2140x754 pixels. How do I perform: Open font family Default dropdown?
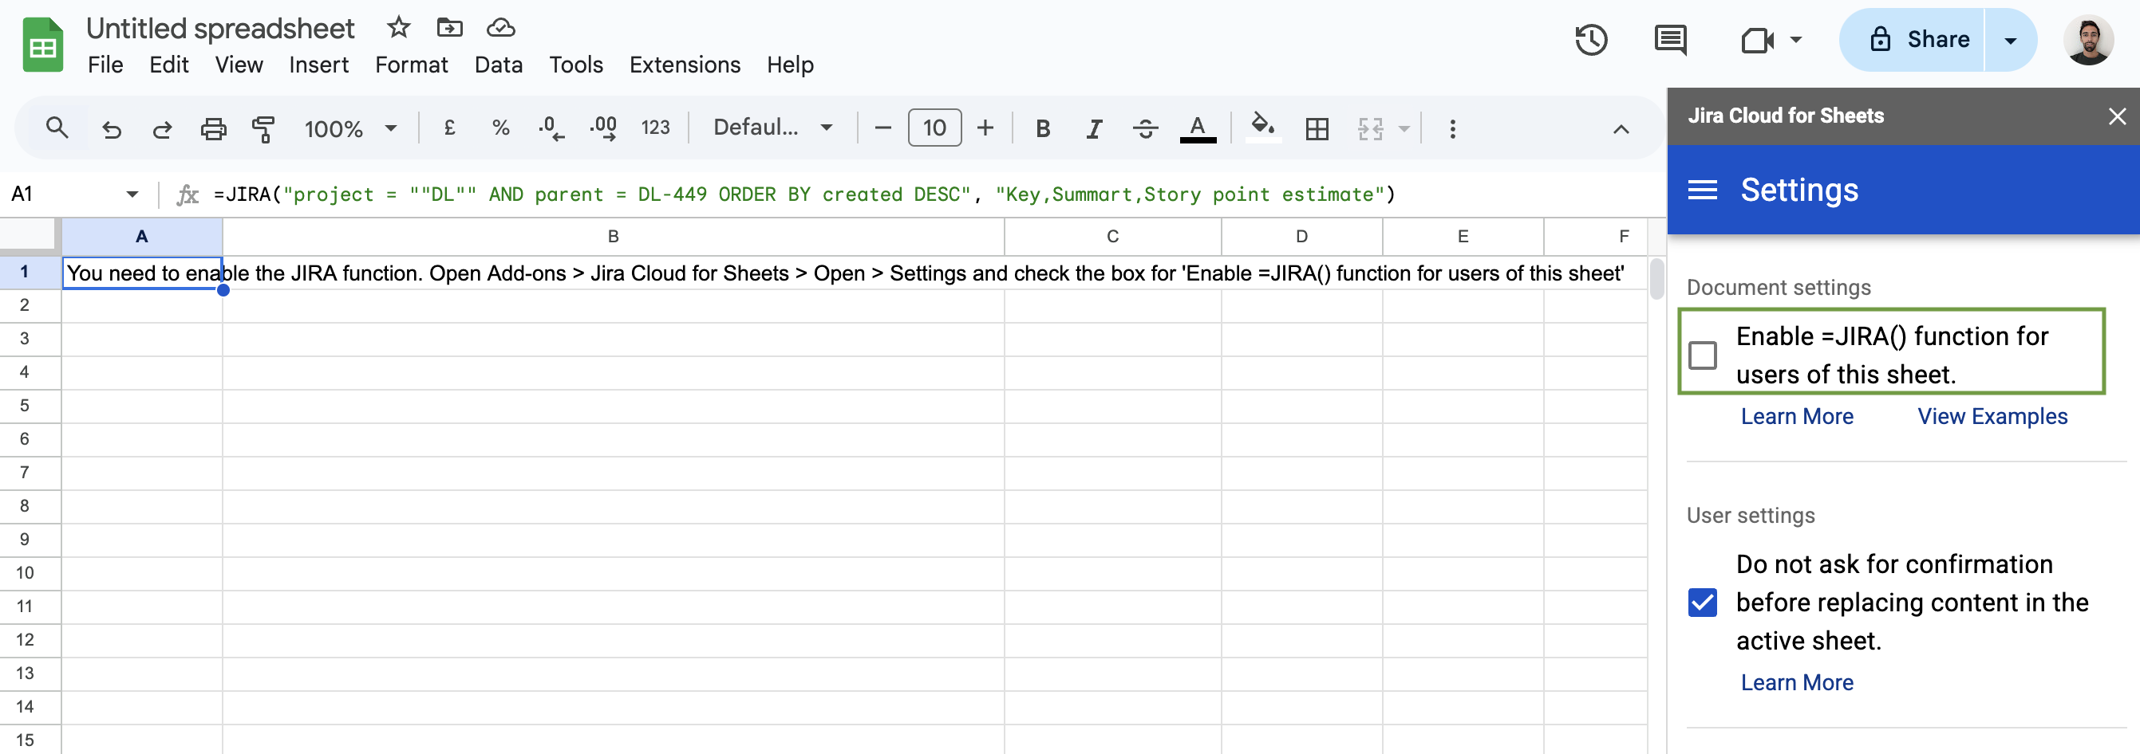pos(773,128)
